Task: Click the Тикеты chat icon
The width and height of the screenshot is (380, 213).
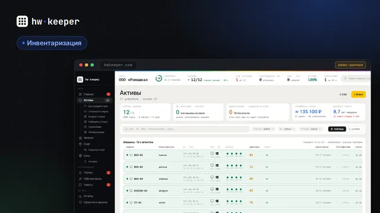Action: [x=80, y=185]
